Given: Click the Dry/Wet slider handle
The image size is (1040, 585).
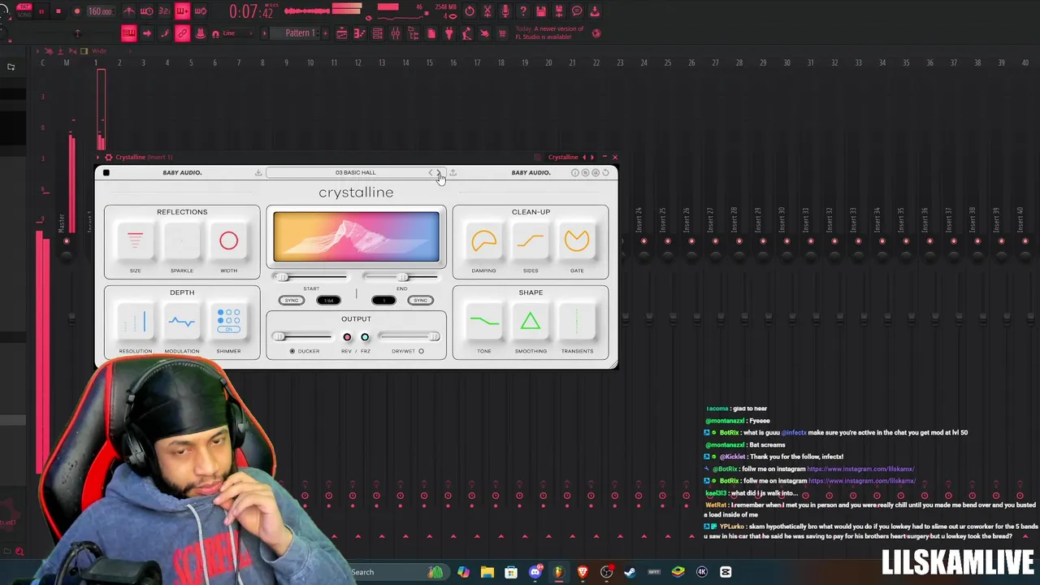Looking at the screenshot, I should pyautogui.click(x=434, y=336).
